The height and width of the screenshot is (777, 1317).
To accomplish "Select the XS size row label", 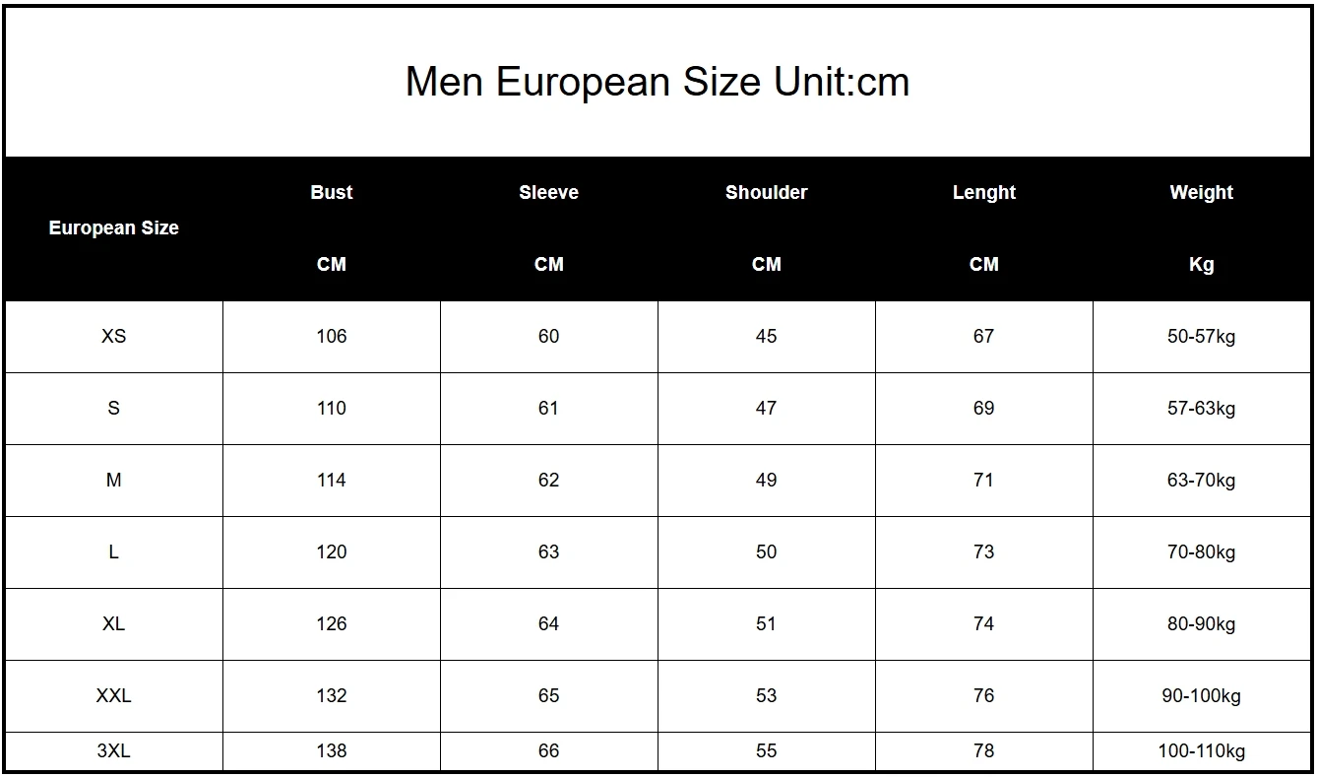I will pos(113,337).
